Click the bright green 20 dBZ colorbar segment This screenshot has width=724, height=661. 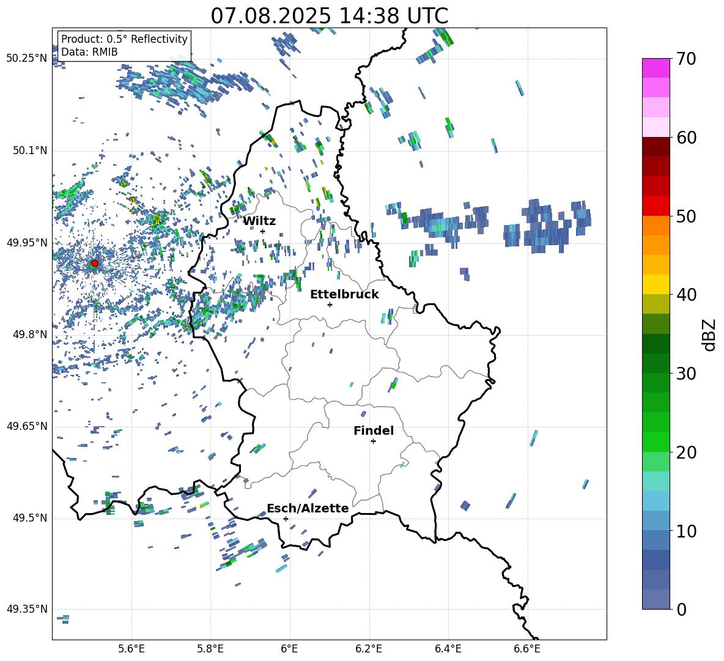point(656,441)
